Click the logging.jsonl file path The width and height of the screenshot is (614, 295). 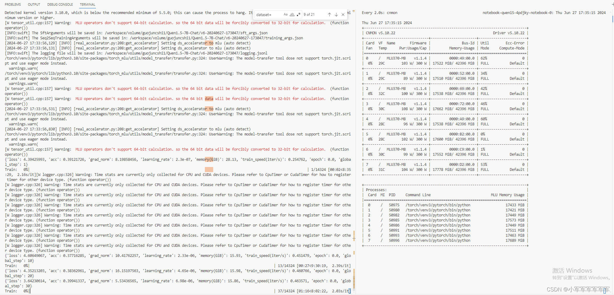point(186,53)
